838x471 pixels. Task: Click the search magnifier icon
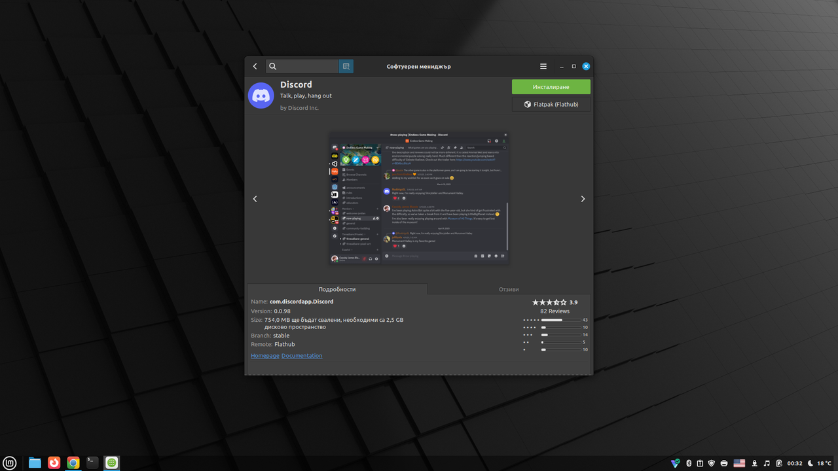point(273,66)
